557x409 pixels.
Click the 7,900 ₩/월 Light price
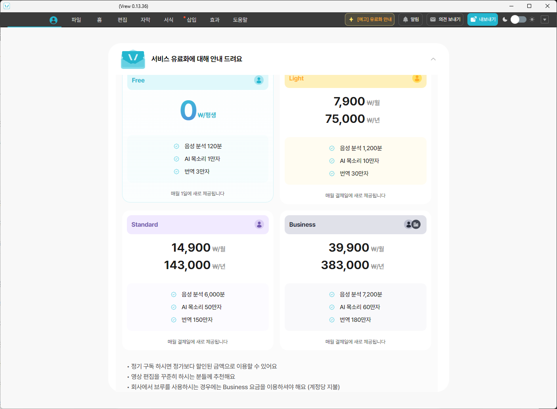click(x=356, y=101)
